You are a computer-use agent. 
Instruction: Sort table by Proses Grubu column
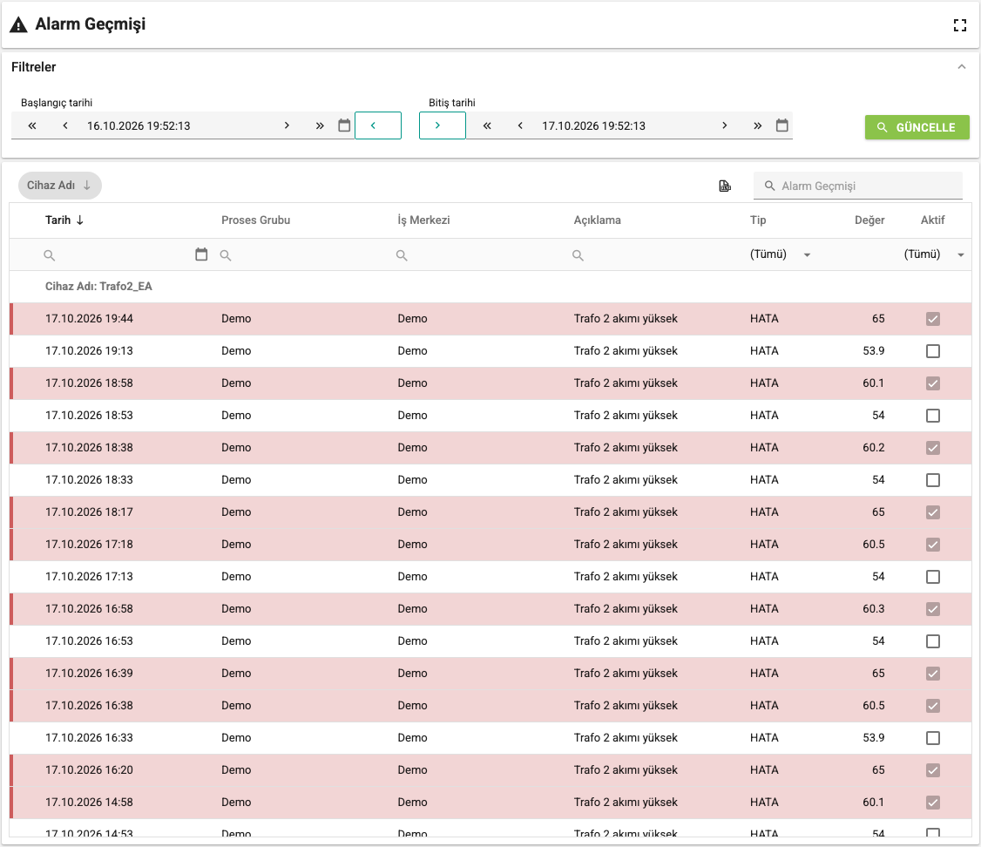pyautogui.click(x=256, y=220)
